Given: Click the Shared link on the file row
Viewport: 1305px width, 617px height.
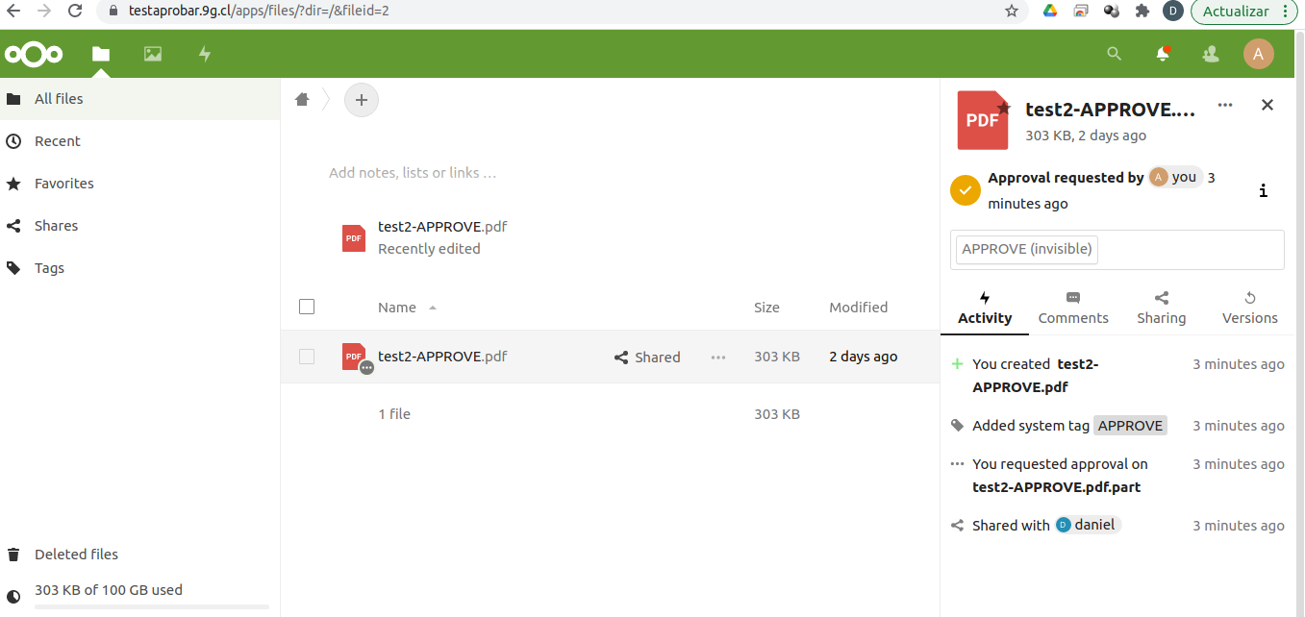Looking at the screenshot, I should (x=647, y=357).
